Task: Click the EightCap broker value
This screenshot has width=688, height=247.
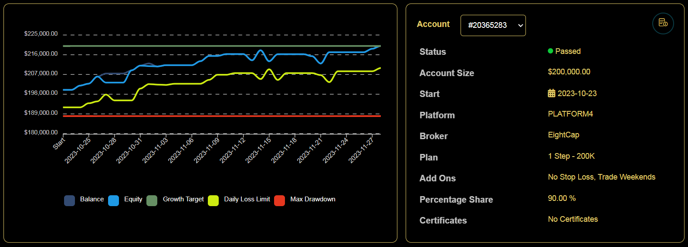Action: (x=563, y=135)
